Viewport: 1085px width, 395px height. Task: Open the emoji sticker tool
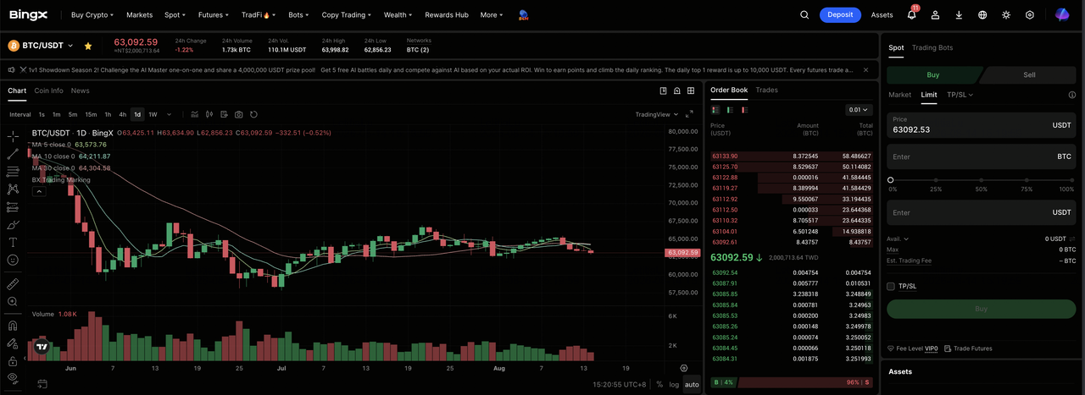click(13, 260)
